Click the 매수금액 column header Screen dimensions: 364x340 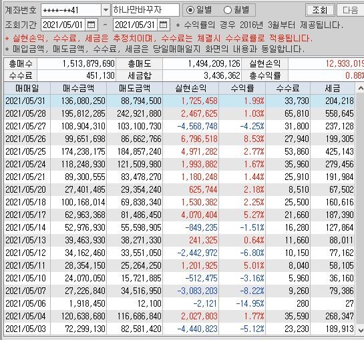point(78,88)
